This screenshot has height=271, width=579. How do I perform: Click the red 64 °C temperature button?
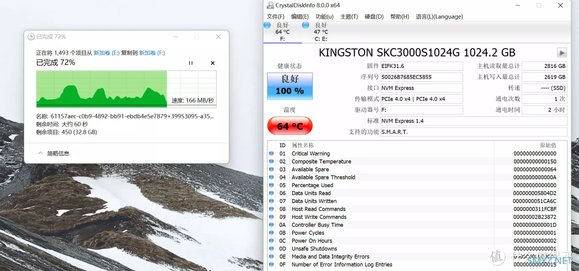point(290,126)
